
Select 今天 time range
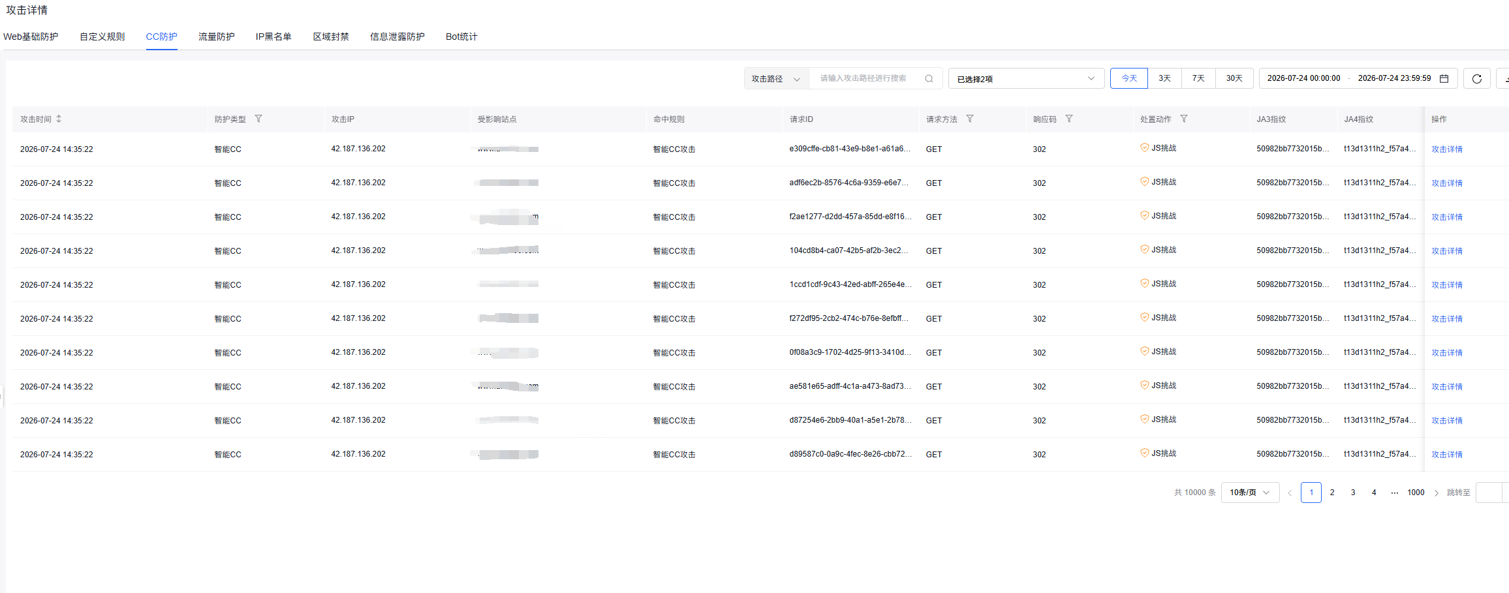click(1129, 78)
